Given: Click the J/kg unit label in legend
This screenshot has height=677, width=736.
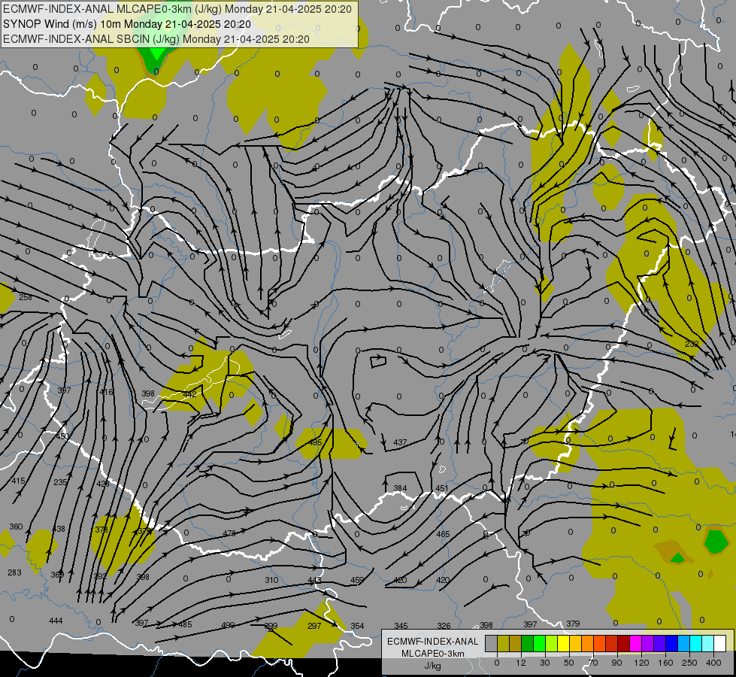Looking at the screenshot, I should (x=432, y=666).
